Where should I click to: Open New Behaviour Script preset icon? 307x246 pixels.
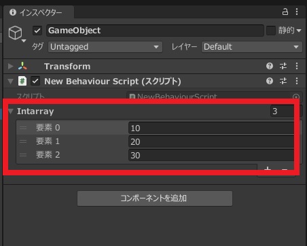(283, 81)
